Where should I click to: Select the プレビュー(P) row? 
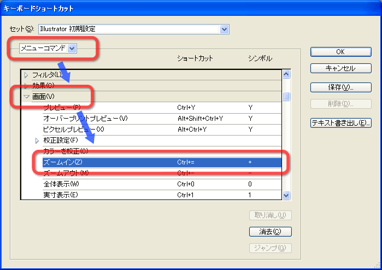pyautogui.click(x=162, y=108)
